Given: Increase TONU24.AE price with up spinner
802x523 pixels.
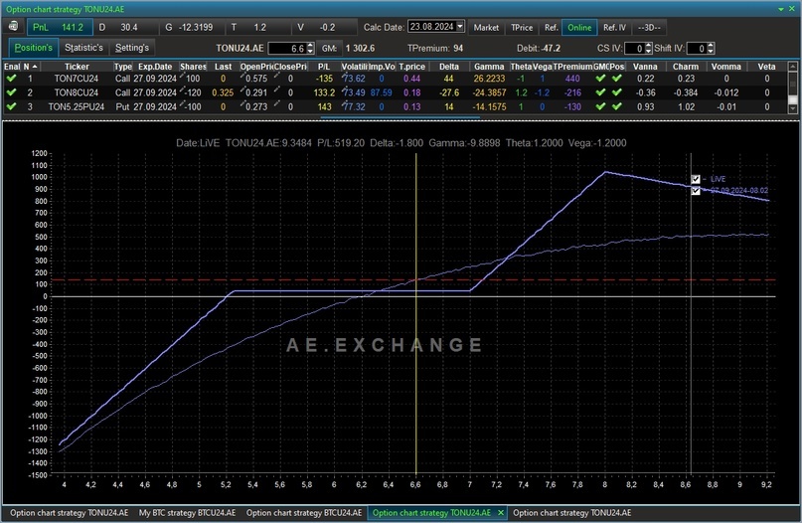Looking at the screenshot, I should (310, 46).
